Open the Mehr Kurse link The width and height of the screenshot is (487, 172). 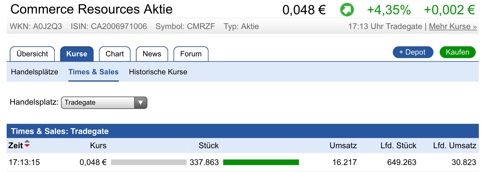pos(453,26)
